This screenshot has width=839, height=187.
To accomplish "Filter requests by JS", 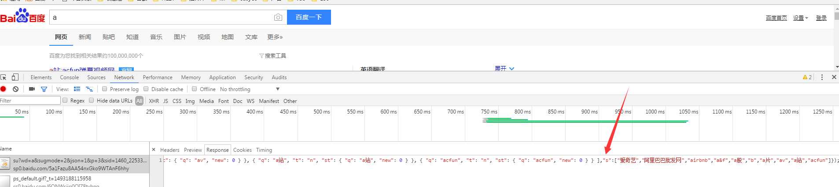I will tap(166, 101).
